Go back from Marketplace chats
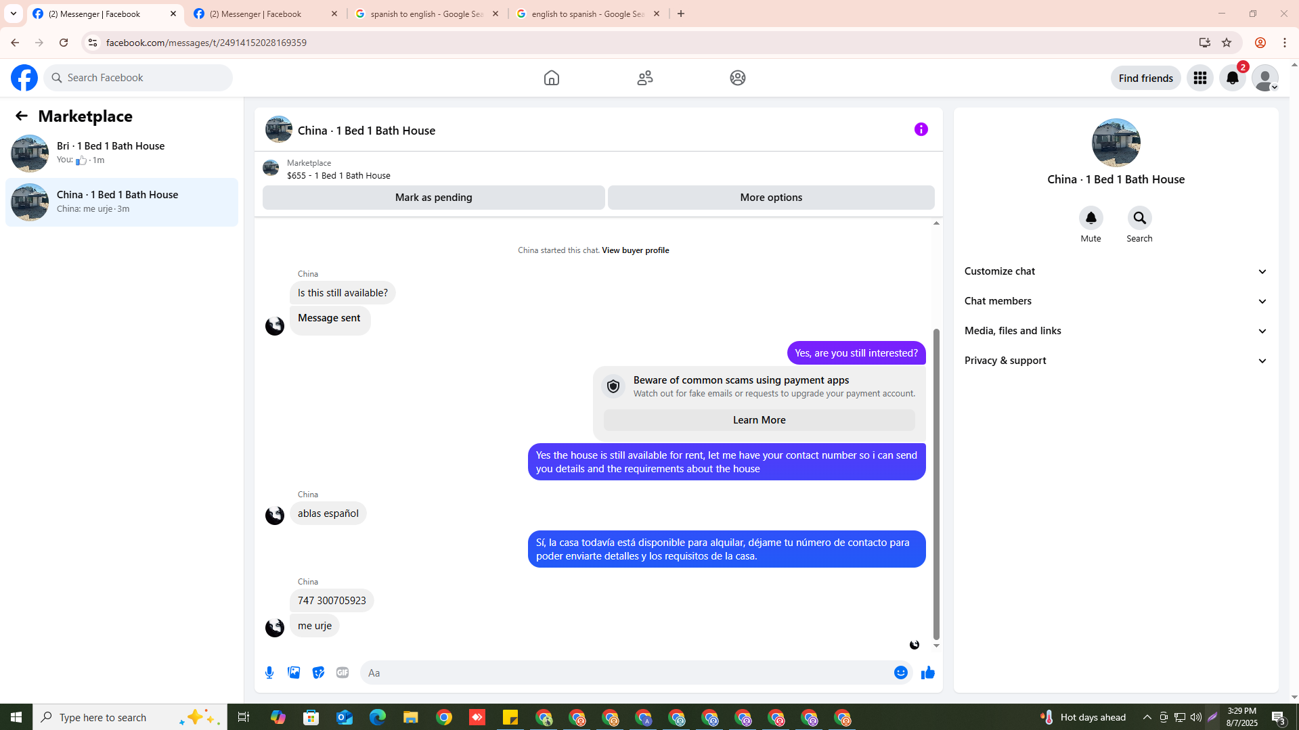 click(x=22, y=116)
